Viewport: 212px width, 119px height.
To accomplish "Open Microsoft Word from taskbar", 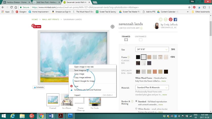I will [51, 116].
